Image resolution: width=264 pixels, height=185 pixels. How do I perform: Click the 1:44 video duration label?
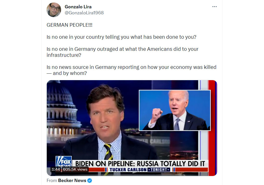56,169
